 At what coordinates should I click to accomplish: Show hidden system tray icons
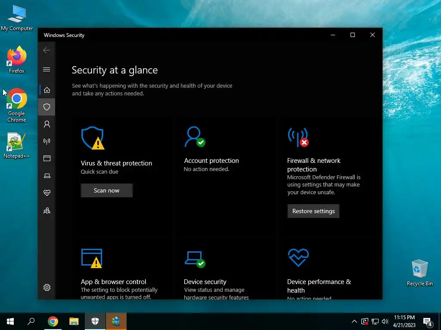point(354,321)
